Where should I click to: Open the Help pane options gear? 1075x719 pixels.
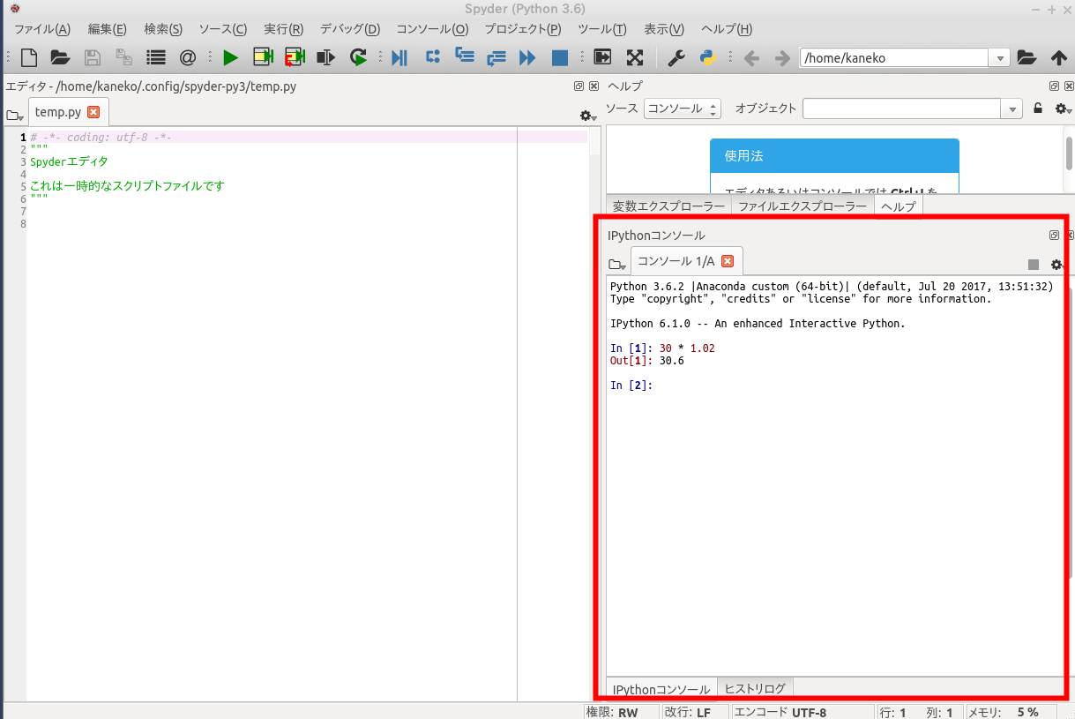(x=1063, y=109)
